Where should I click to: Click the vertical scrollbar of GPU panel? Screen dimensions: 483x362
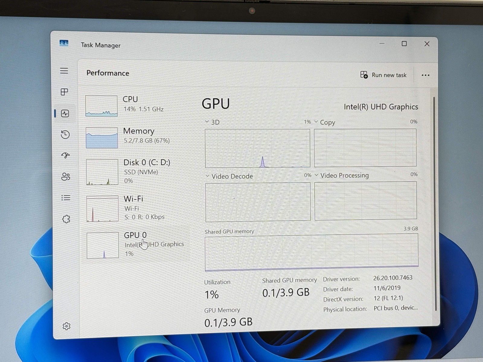(x=435, y=204)
